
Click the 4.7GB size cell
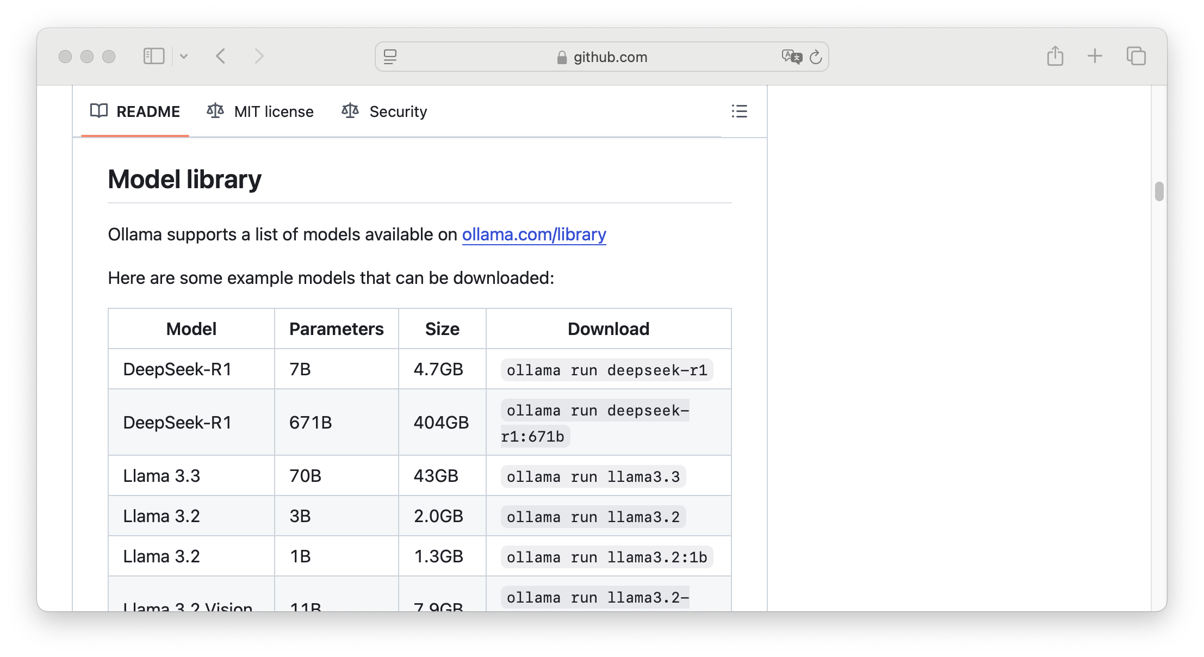point(442,369)
